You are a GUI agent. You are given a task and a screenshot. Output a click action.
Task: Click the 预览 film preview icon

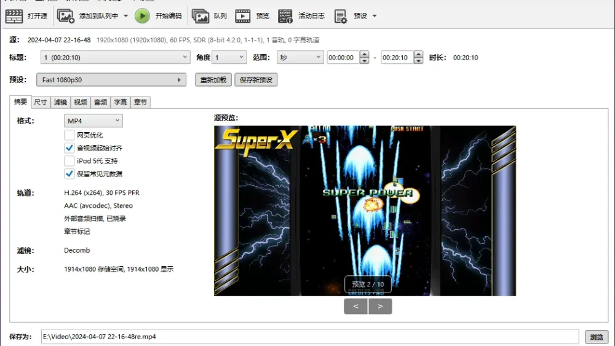click(x=243, y=16)
